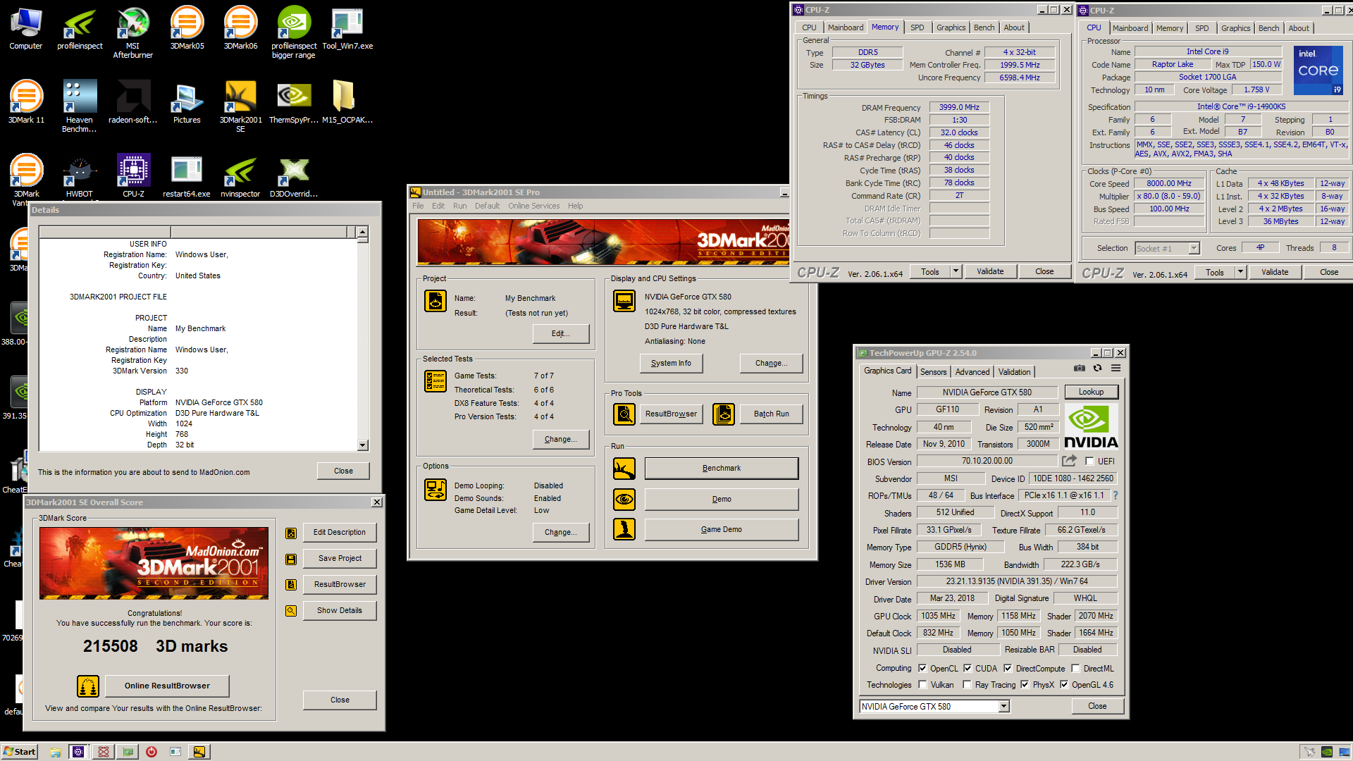Open the Computer desktop icon
This screenshot has height=761, width=1353.
(x=26, y=28)
